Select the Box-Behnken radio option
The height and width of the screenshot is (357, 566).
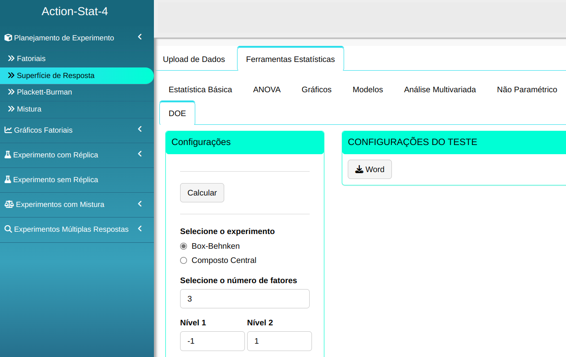click(x=184, y=246)
